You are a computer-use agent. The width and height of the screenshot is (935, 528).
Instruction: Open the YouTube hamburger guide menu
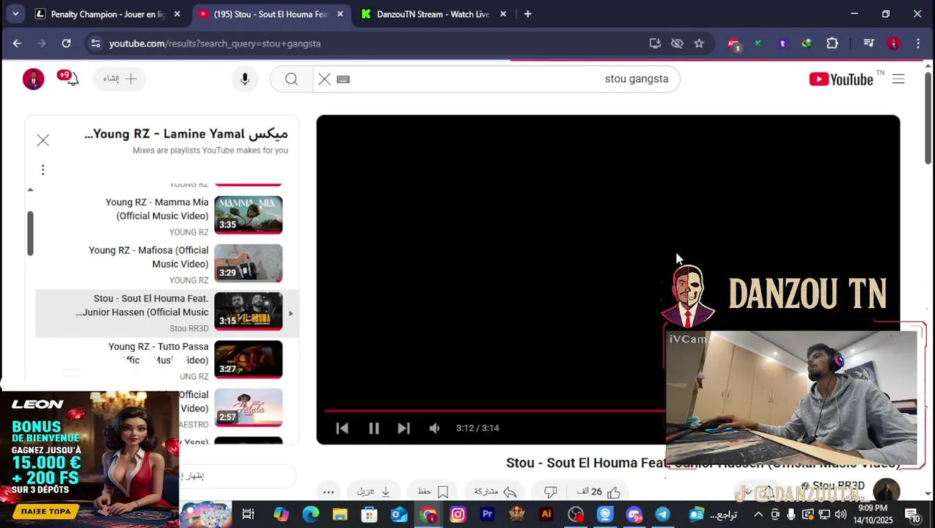click(898, 78)
